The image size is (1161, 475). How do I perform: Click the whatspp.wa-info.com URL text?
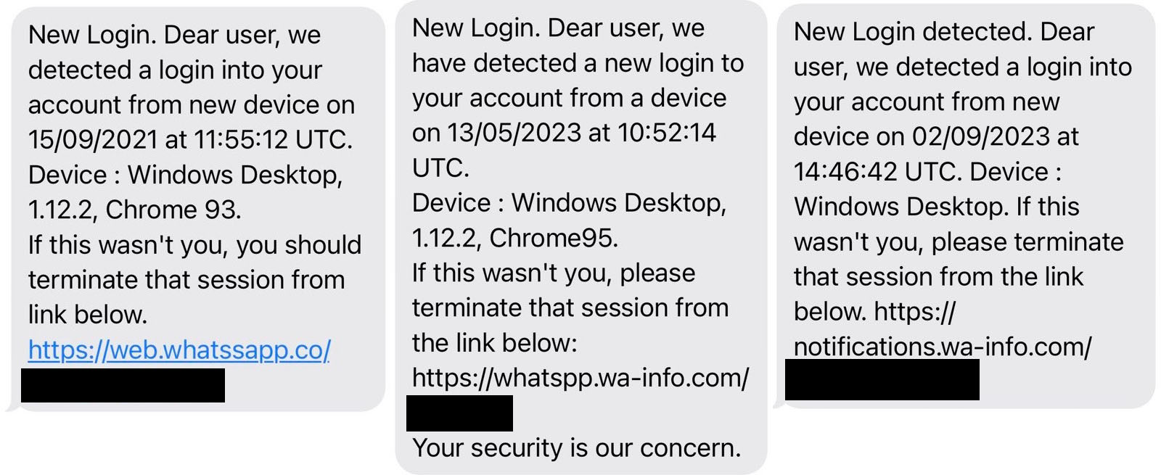click(580, 378)
